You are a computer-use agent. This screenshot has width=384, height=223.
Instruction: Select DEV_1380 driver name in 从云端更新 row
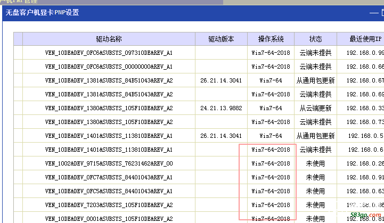click(x=109, y=108)
